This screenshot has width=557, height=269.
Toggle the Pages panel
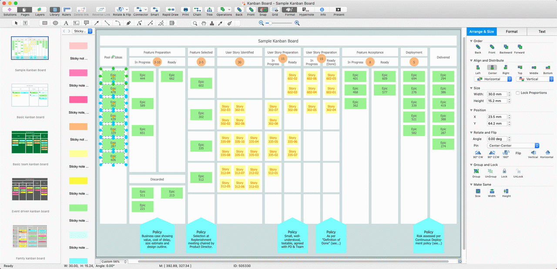click(x=25, y=9)
